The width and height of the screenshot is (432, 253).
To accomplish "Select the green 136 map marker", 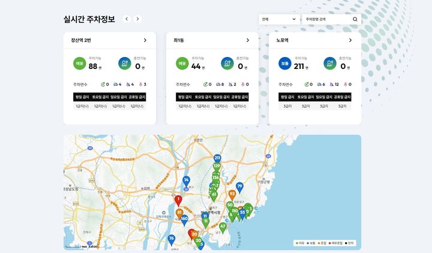I will (x=216, y=177).
